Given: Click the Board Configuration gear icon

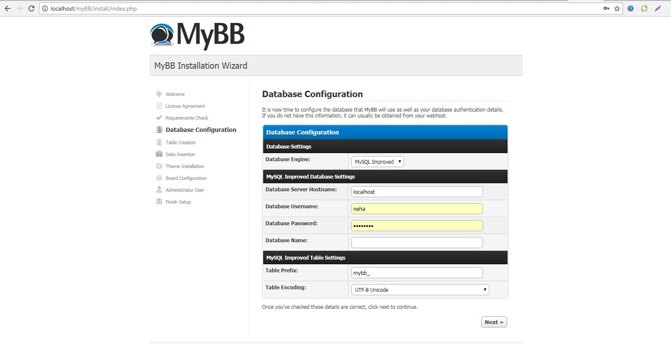Looking at the screenshot, I should tap(159, 178).
